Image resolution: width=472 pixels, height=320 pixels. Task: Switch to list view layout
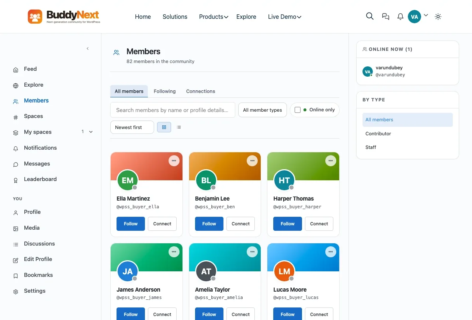[x=179, y=127]
